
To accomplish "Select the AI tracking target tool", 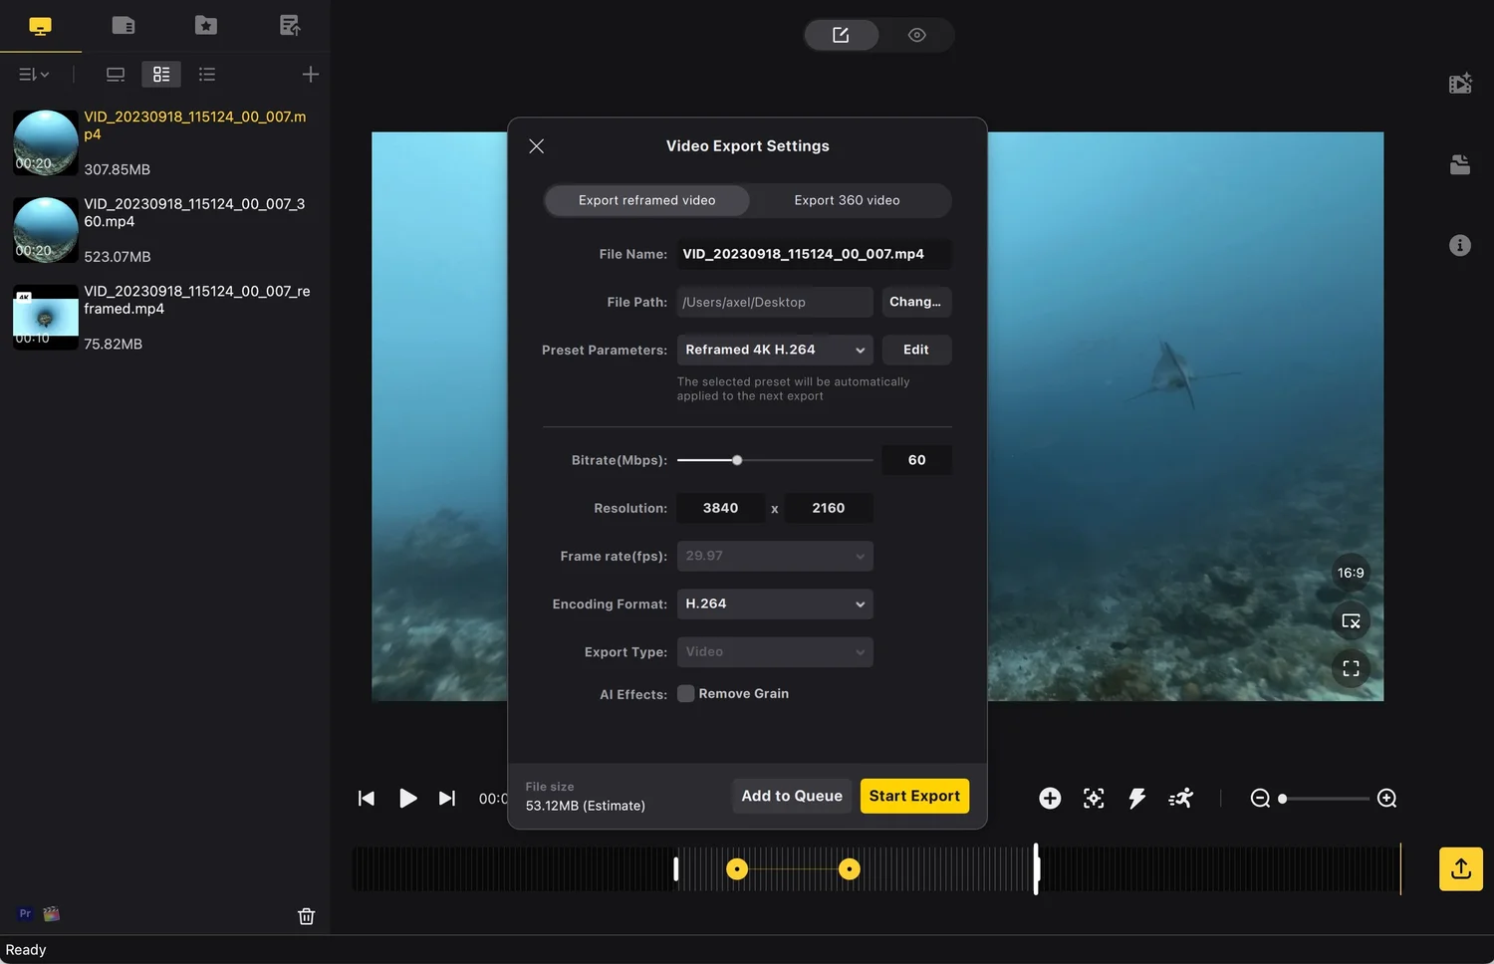I will (1094, 798).
